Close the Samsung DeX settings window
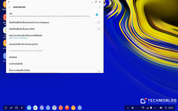178x111 pixels. (100, 2)
